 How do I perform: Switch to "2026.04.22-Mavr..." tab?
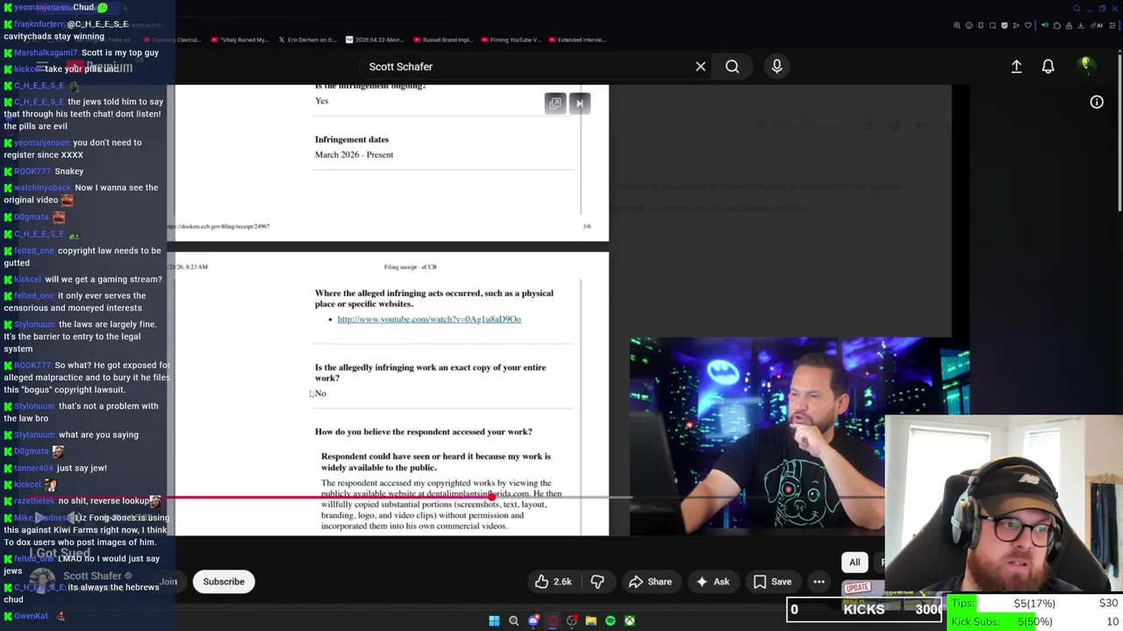click(x=376, y=39)
